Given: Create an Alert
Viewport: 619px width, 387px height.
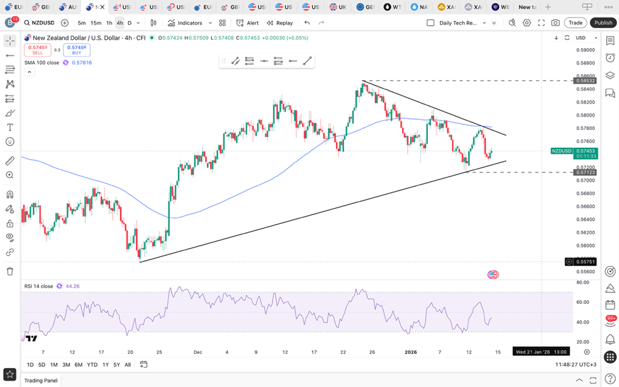Looking at the screenshot, I should pyautogui.click(x=248, y=23).
